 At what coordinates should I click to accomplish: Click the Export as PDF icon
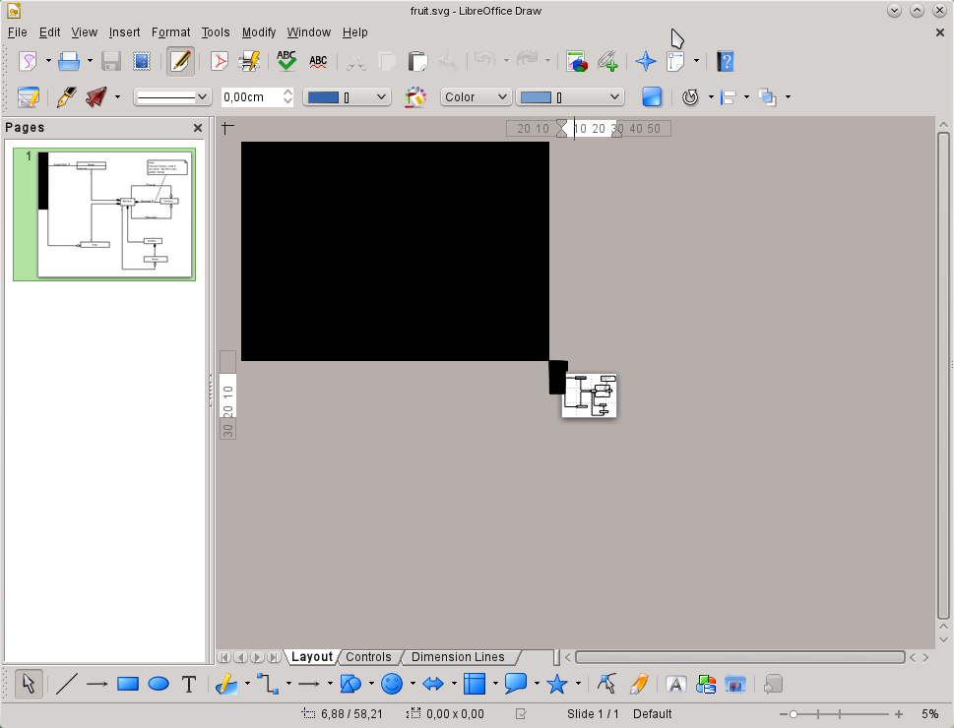pyautogui.click(x=219, y=62)
